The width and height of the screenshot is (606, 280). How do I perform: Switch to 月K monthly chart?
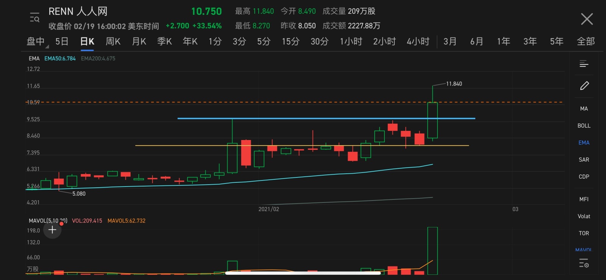click(x=139, y=41)
